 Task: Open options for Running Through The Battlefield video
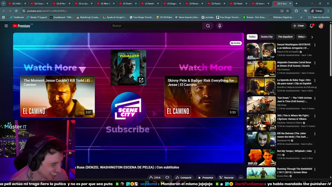[315, 169]
